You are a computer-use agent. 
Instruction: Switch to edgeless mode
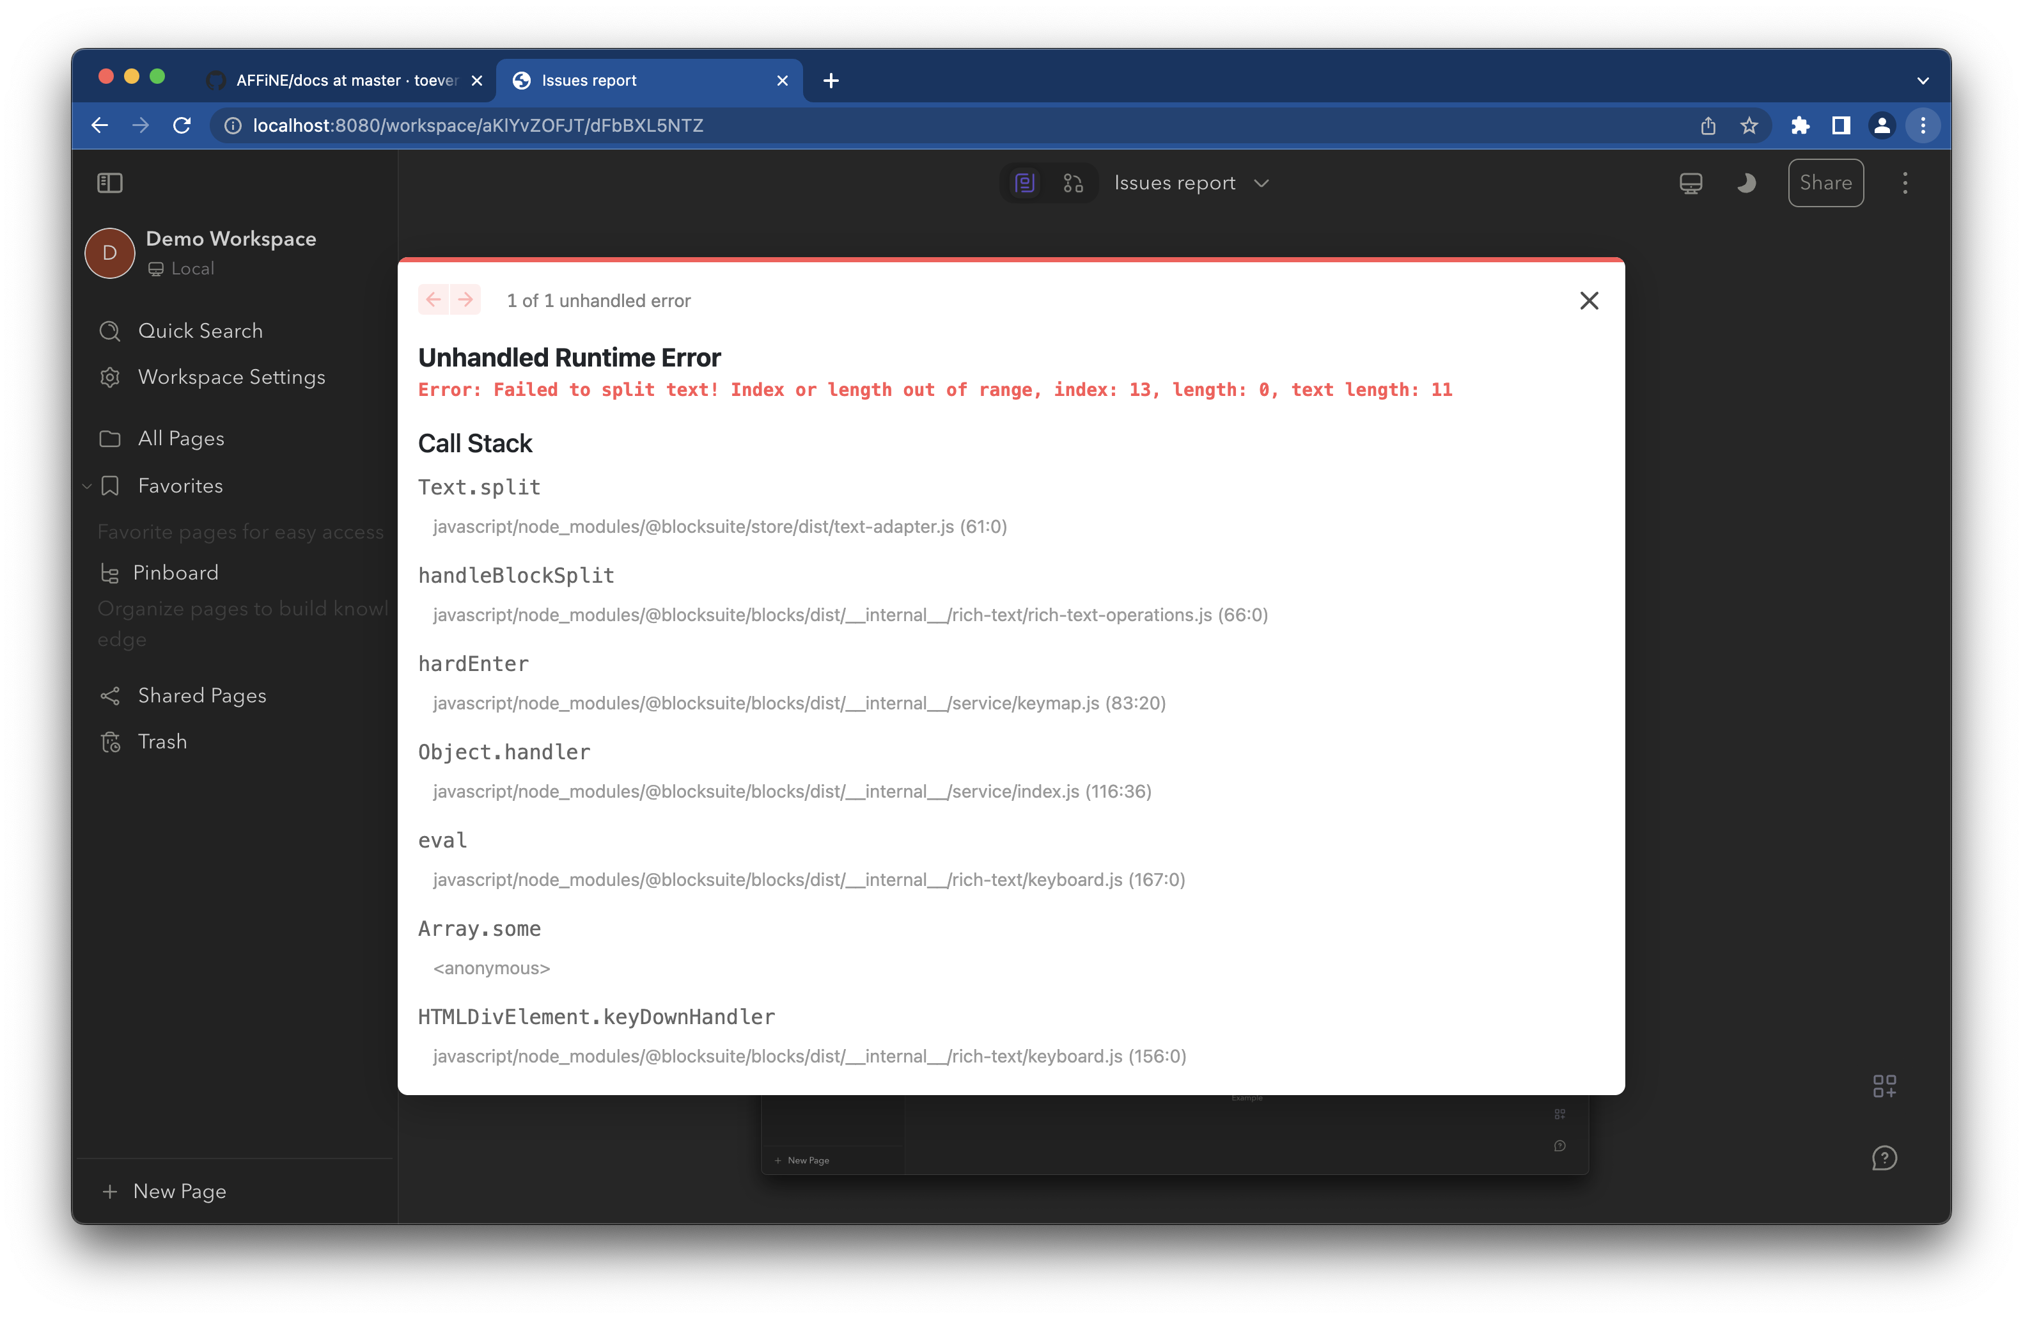(x=1073, y=182)
